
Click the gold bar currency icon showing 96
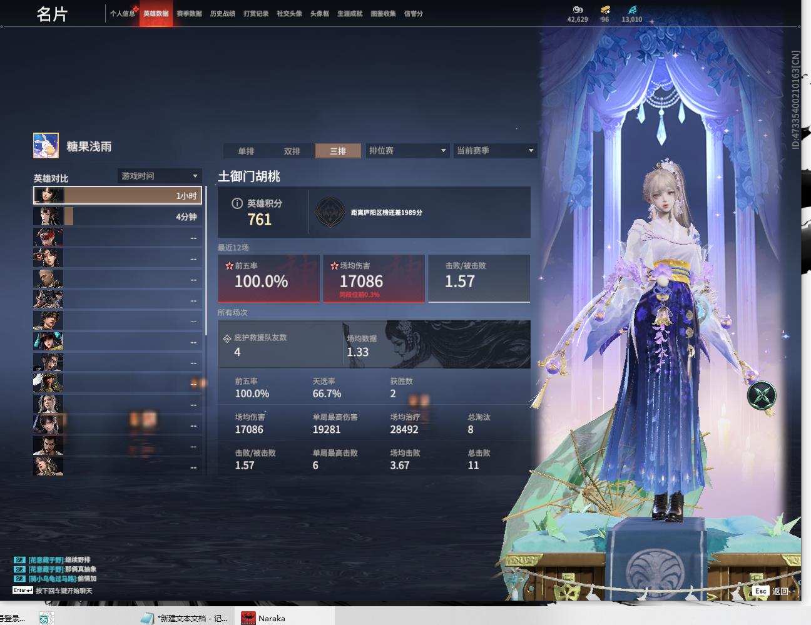(x=604, y=10)
